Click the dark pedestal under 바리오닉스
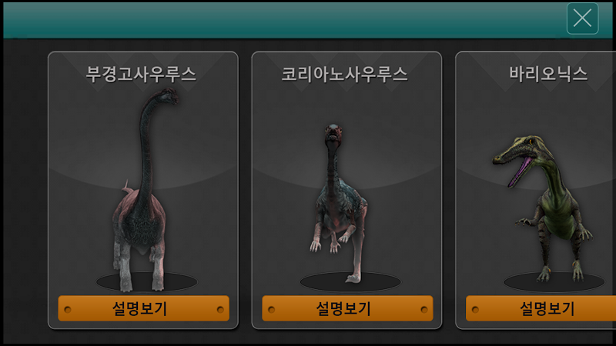 (x=554, y=281)
